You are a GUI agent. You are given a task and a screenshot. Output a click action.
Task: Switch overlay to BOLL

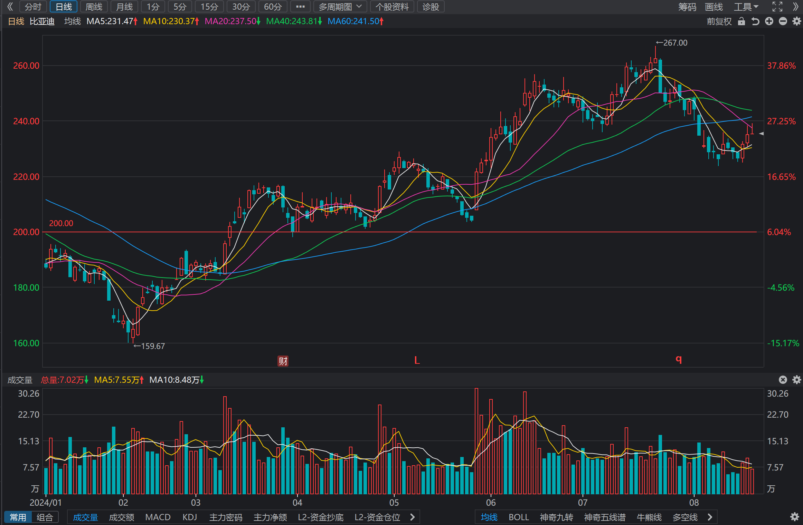(519, 517)
